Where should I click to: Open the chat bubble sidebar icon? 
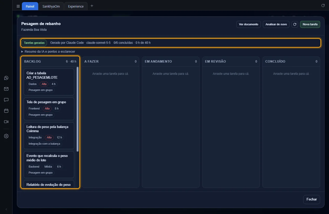coord(6,100)
